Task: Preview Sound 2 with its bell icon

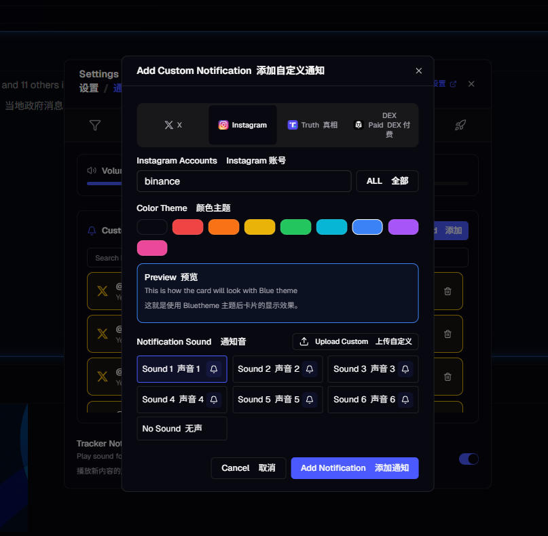Action: pos(310,369)
